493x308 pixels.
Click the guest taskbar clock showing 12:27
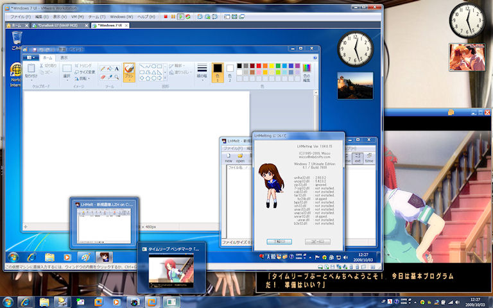363,257
